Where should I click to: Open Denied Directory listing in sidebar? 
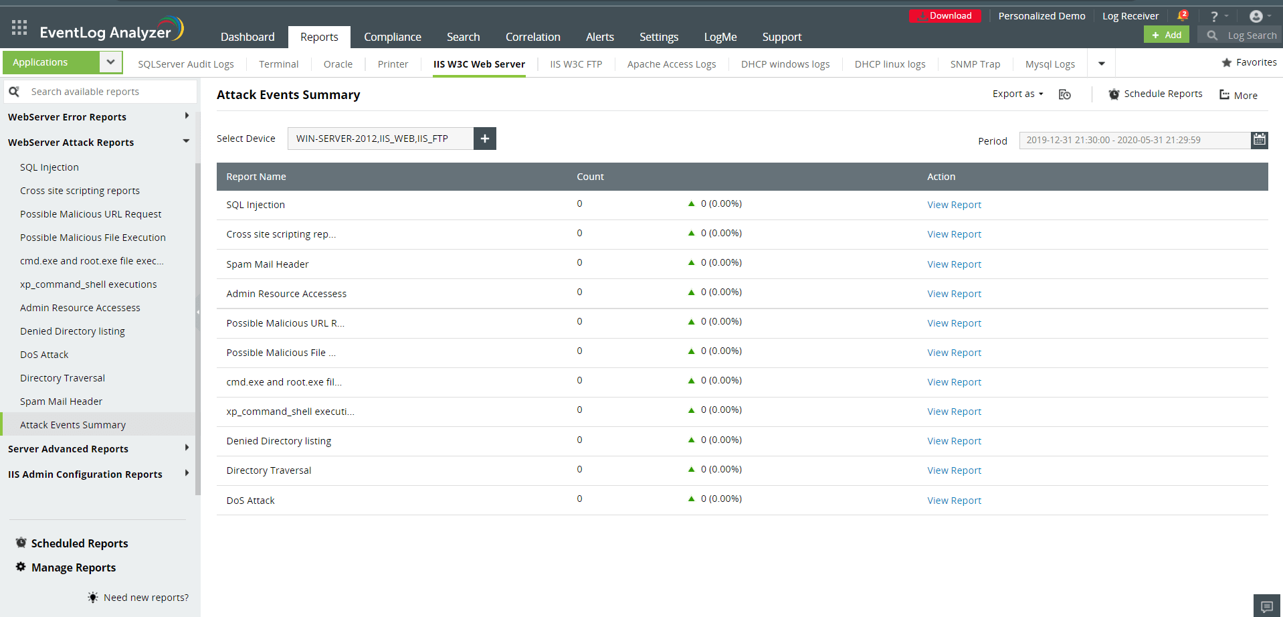pos(72,331)
